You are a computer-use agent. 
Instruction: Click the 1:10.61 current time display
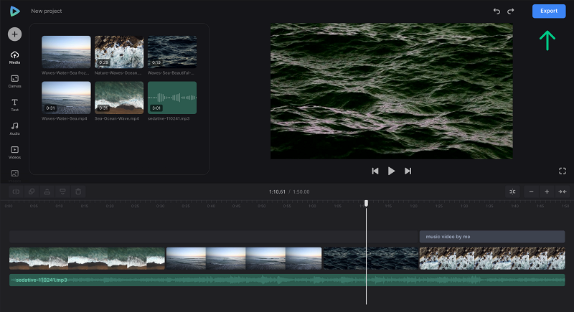[x=277, y=192]
